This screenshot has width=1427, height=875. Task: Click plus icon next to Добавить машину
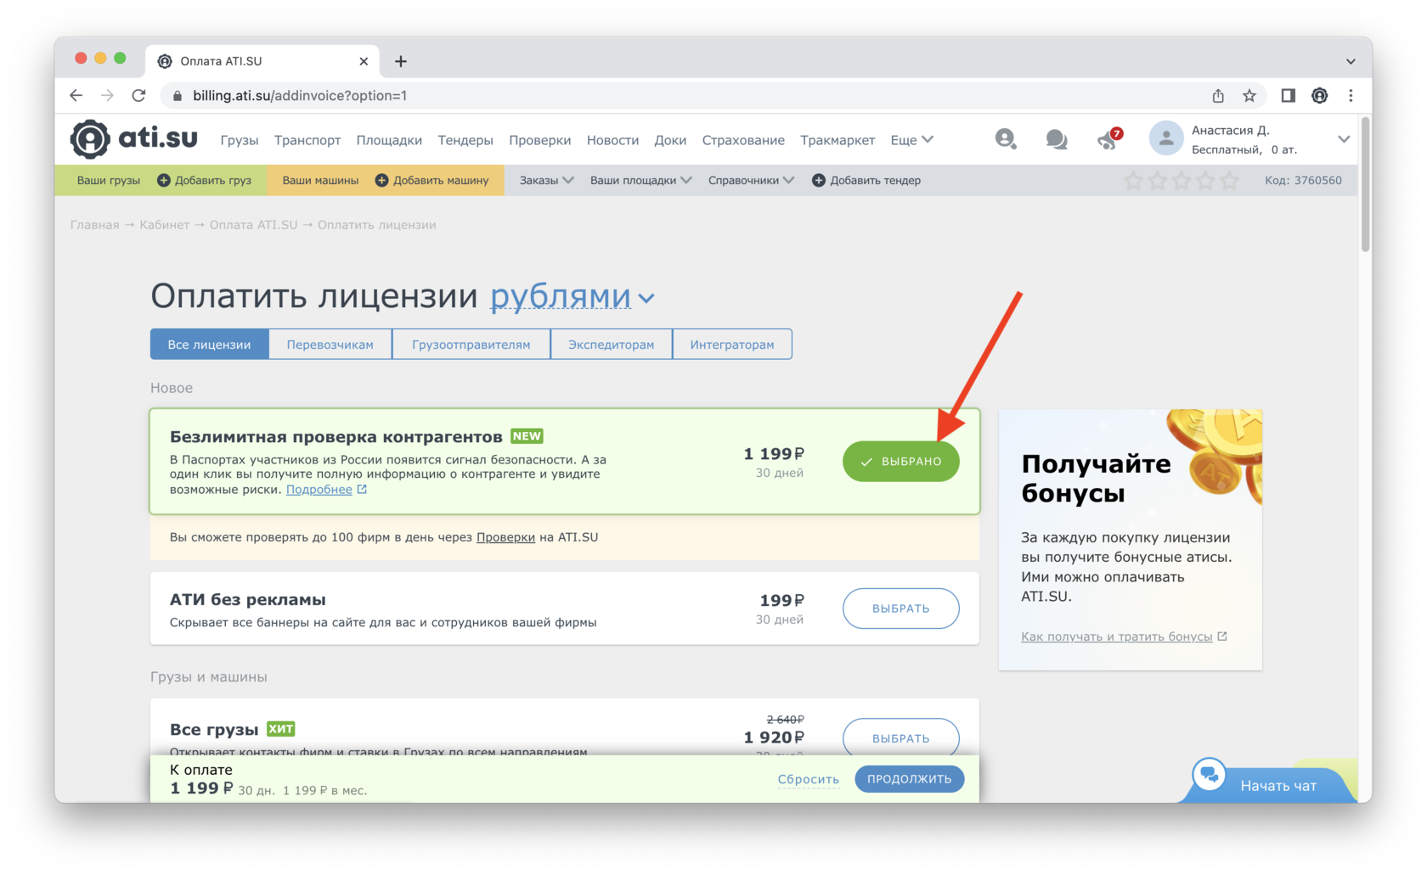[x=382, y=180]
